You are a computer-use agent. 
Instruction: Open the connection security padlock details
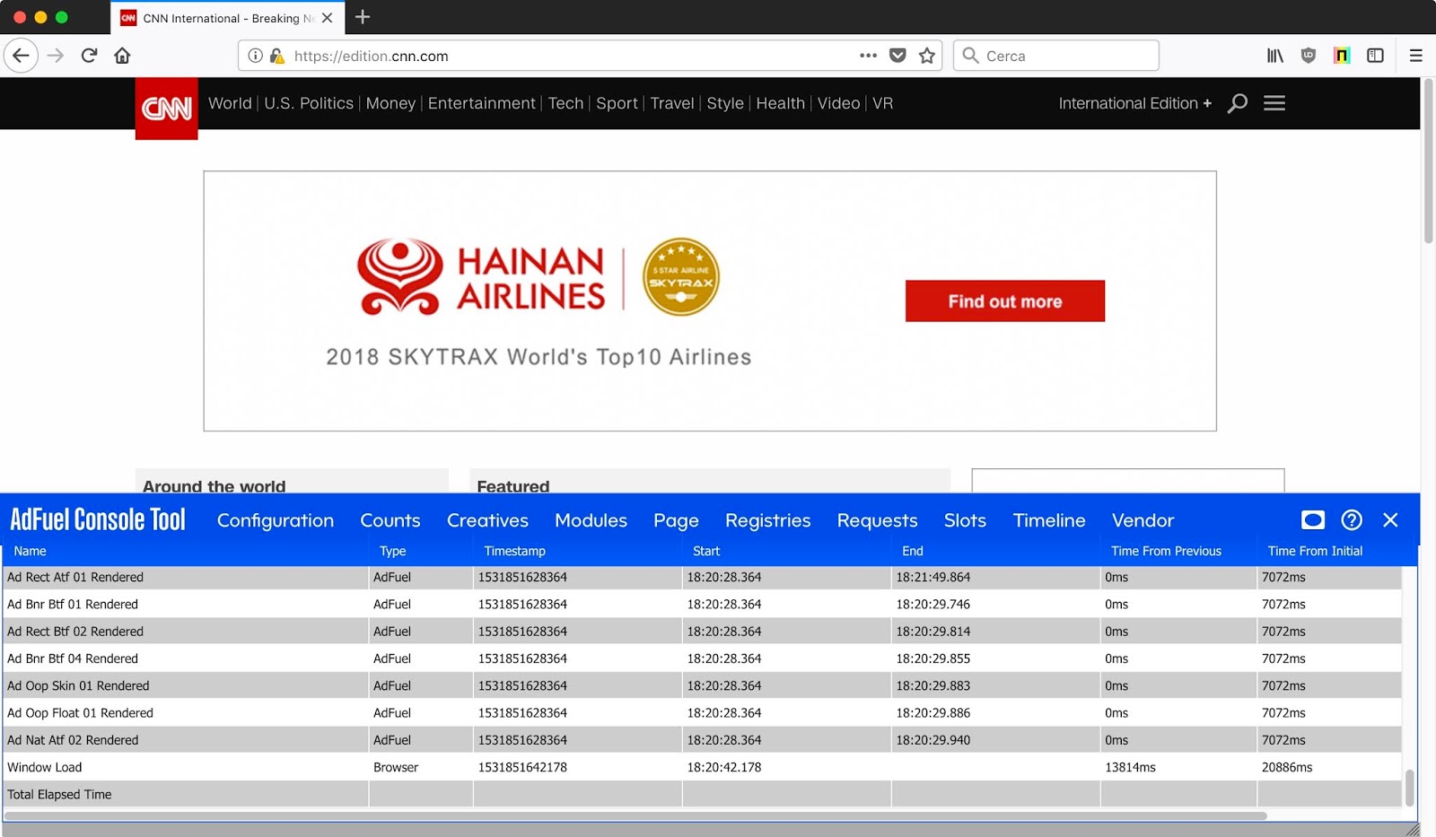point(277,56)
